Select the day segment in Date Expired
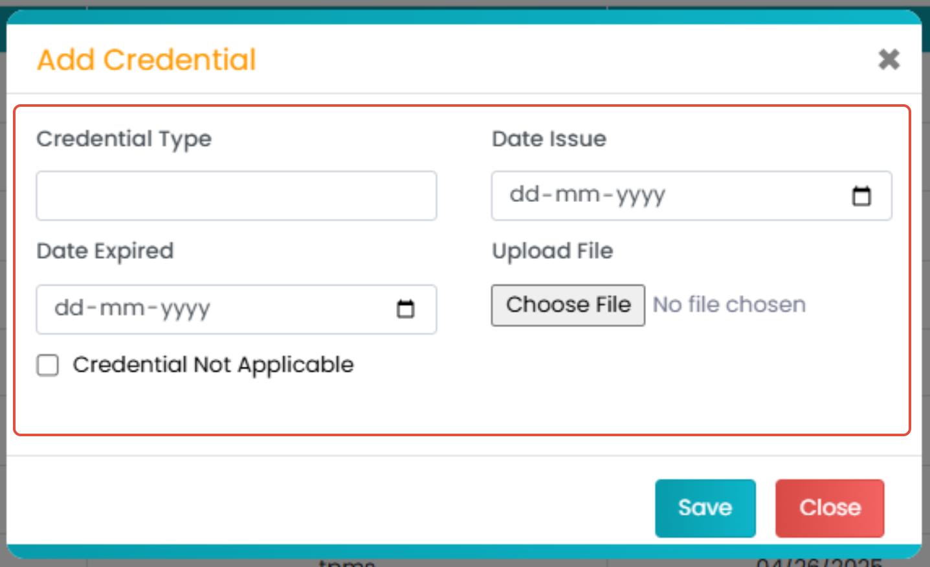930x567 pixels. [69, 309]
